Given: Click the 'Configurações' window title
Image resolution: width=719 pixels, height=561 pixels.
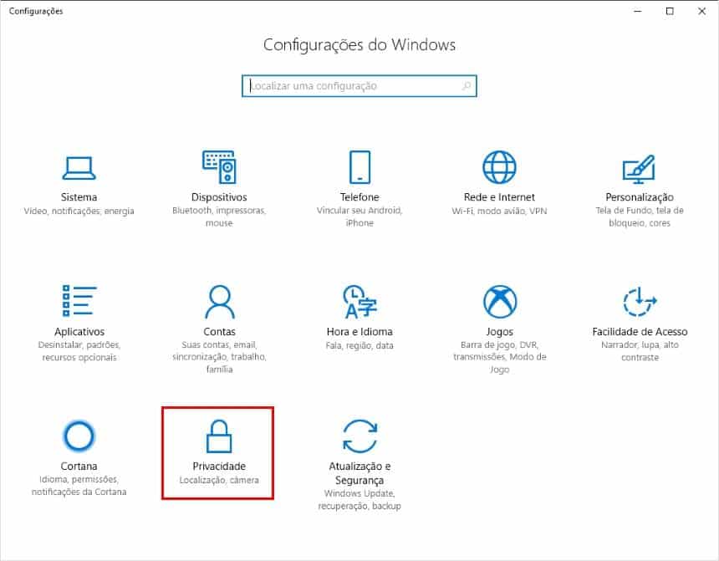Looking at the screenshot, I should 36,12.
